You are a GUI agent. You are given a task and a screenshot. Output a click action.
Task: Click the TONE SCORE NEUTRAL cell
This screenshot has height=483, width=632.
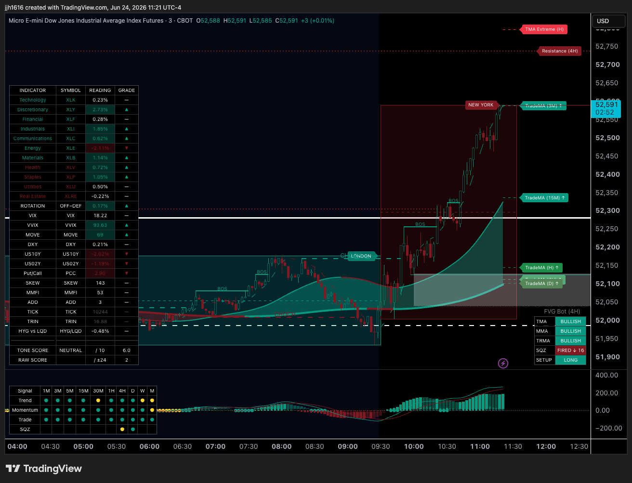tap(71, 351)
